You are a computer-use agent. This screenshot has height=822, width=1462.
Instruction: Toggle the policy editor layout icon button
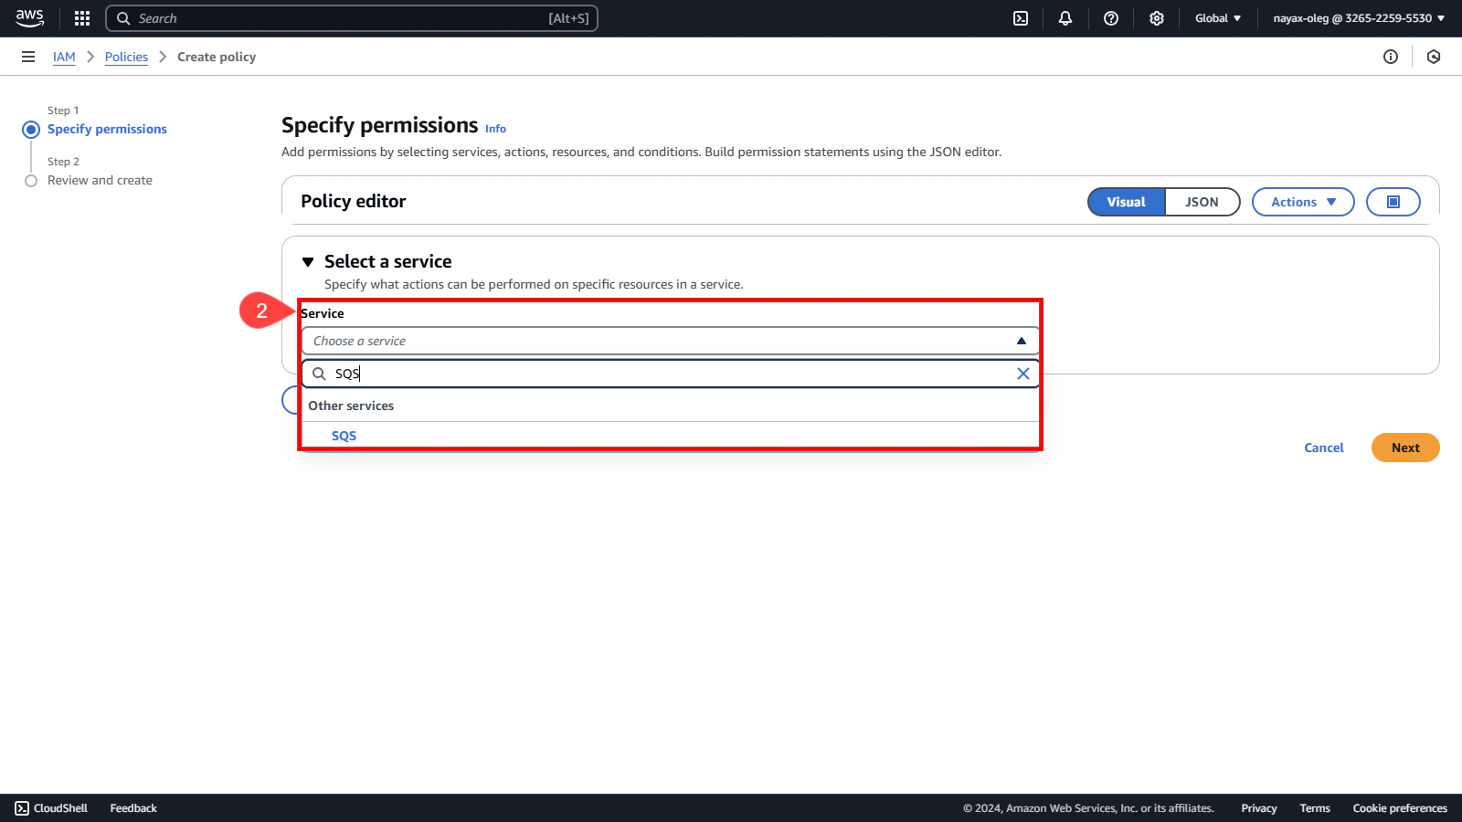coord(1393,202)
